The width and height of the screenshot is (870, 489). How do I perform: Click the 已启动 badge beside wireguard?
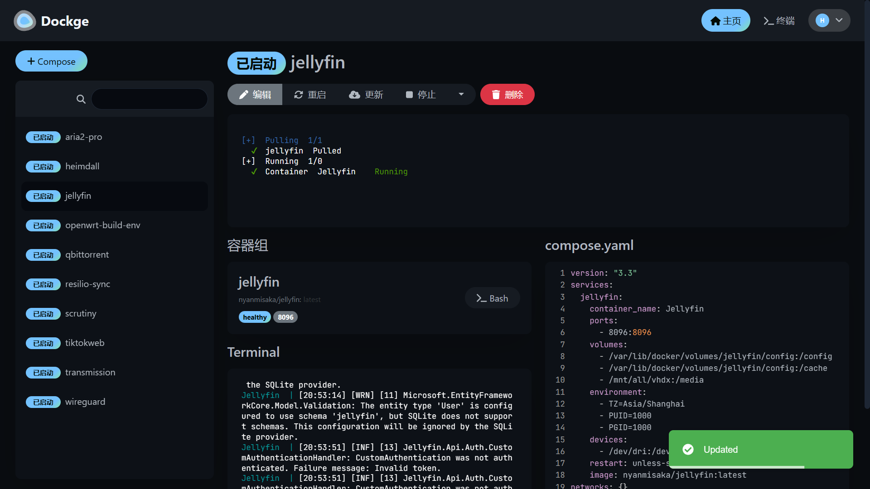pyautogui.click(x=43, y=402)
